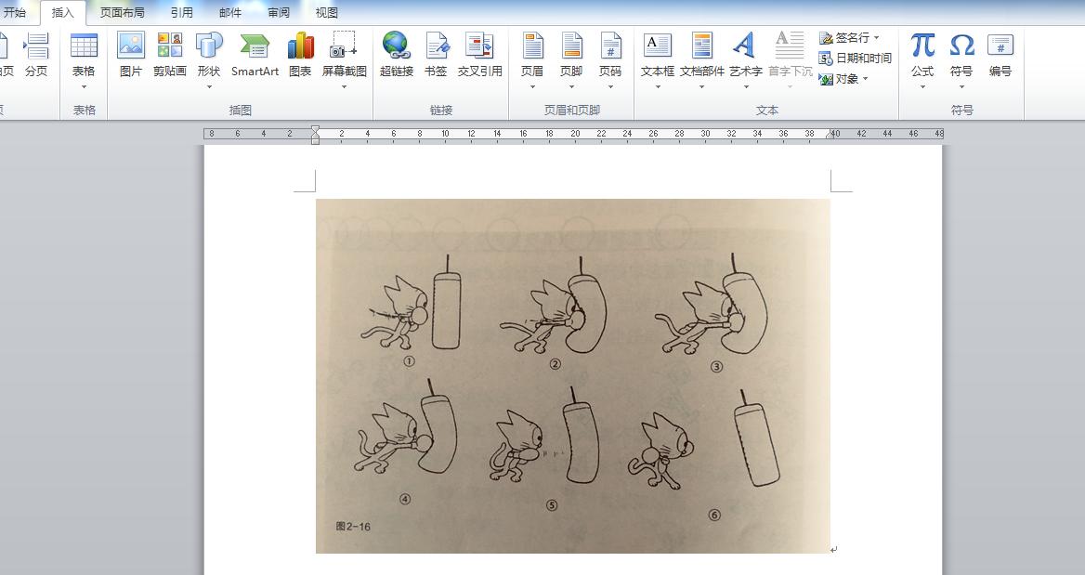Expand the 页码 dropdown arrow
The height and width of the screenshot is (575, 1085).
610,87
